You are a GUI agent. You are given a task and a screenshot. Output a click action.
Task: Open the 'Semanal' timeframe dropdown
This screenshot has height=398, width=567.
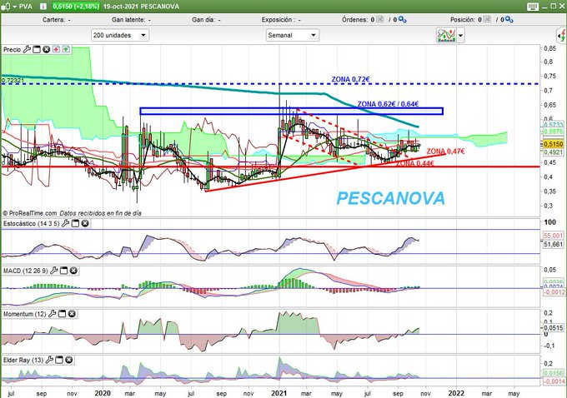coord(293,35)
